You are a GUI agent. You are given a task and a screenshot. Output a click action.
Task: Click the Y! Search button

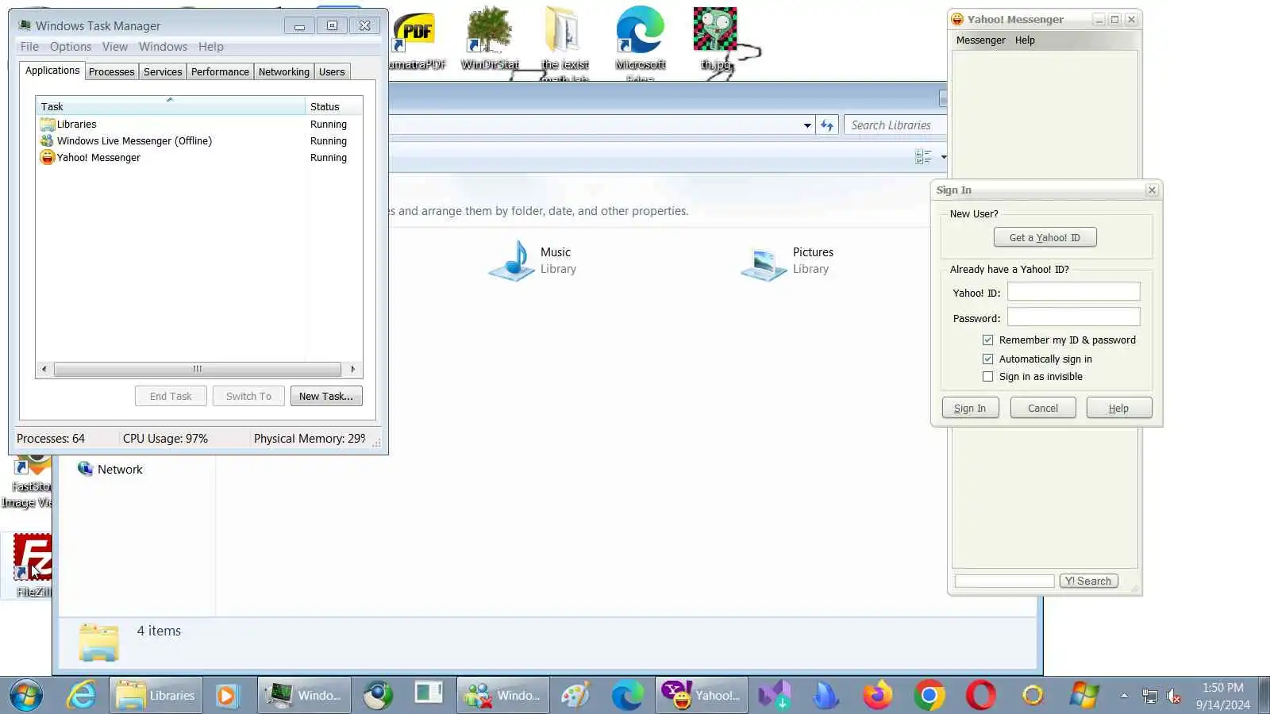coord(1088,582)
